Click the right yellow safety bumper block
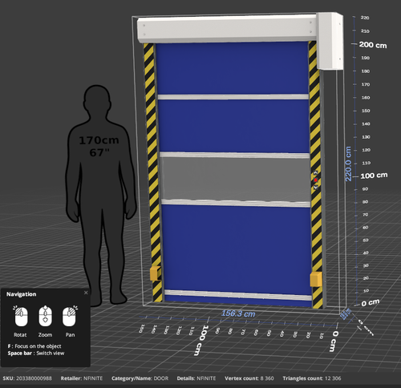The width and height of the screenshot is (401, 388). point(316,279)
